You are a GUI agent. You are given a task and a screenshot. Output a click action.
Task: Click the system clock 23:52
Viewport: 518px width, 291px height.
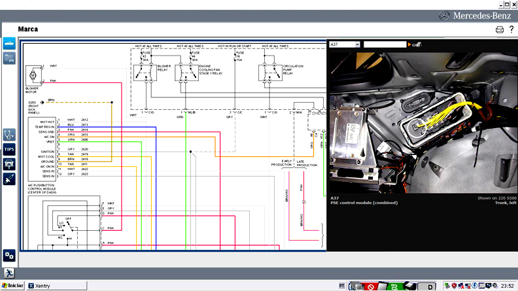pos(507,286)
